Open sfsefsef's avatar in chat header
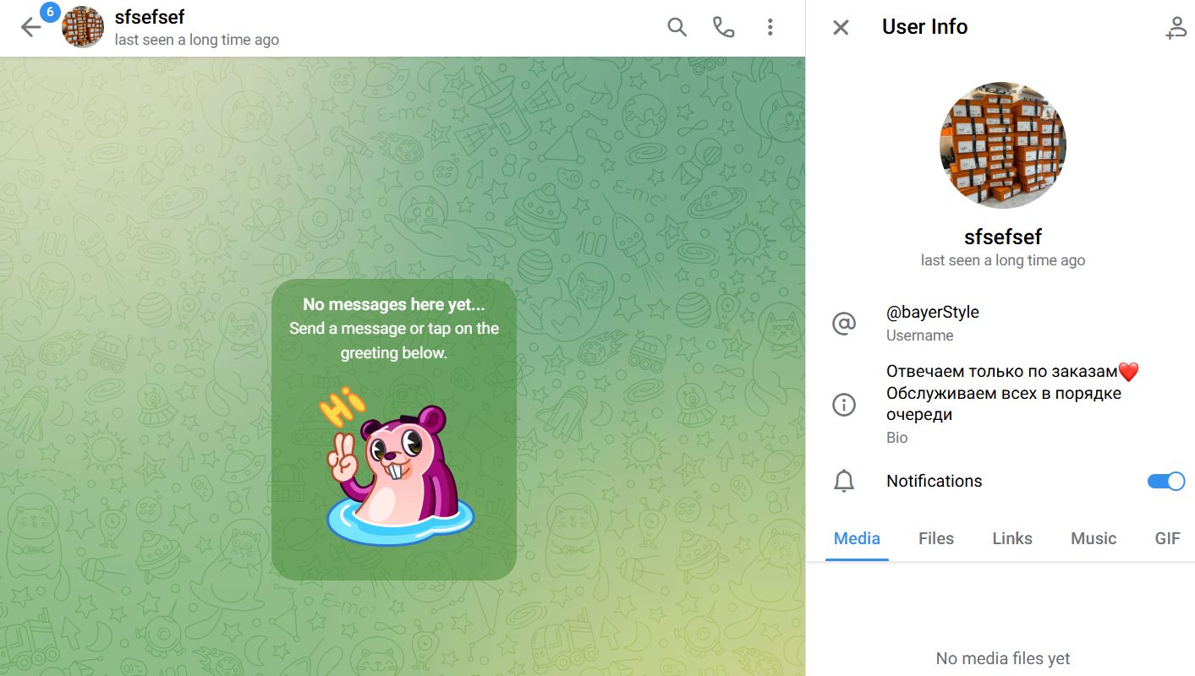The height and width of the screenshot is (676, 1195). click(x=83, y=27)
